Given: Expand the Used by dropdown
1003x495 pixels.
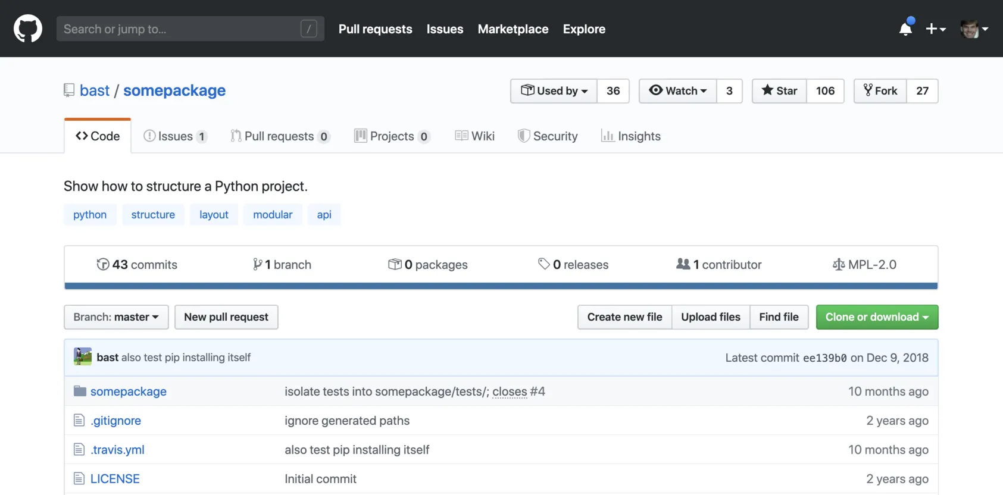Looking at the screenshot, I should 554,91.
